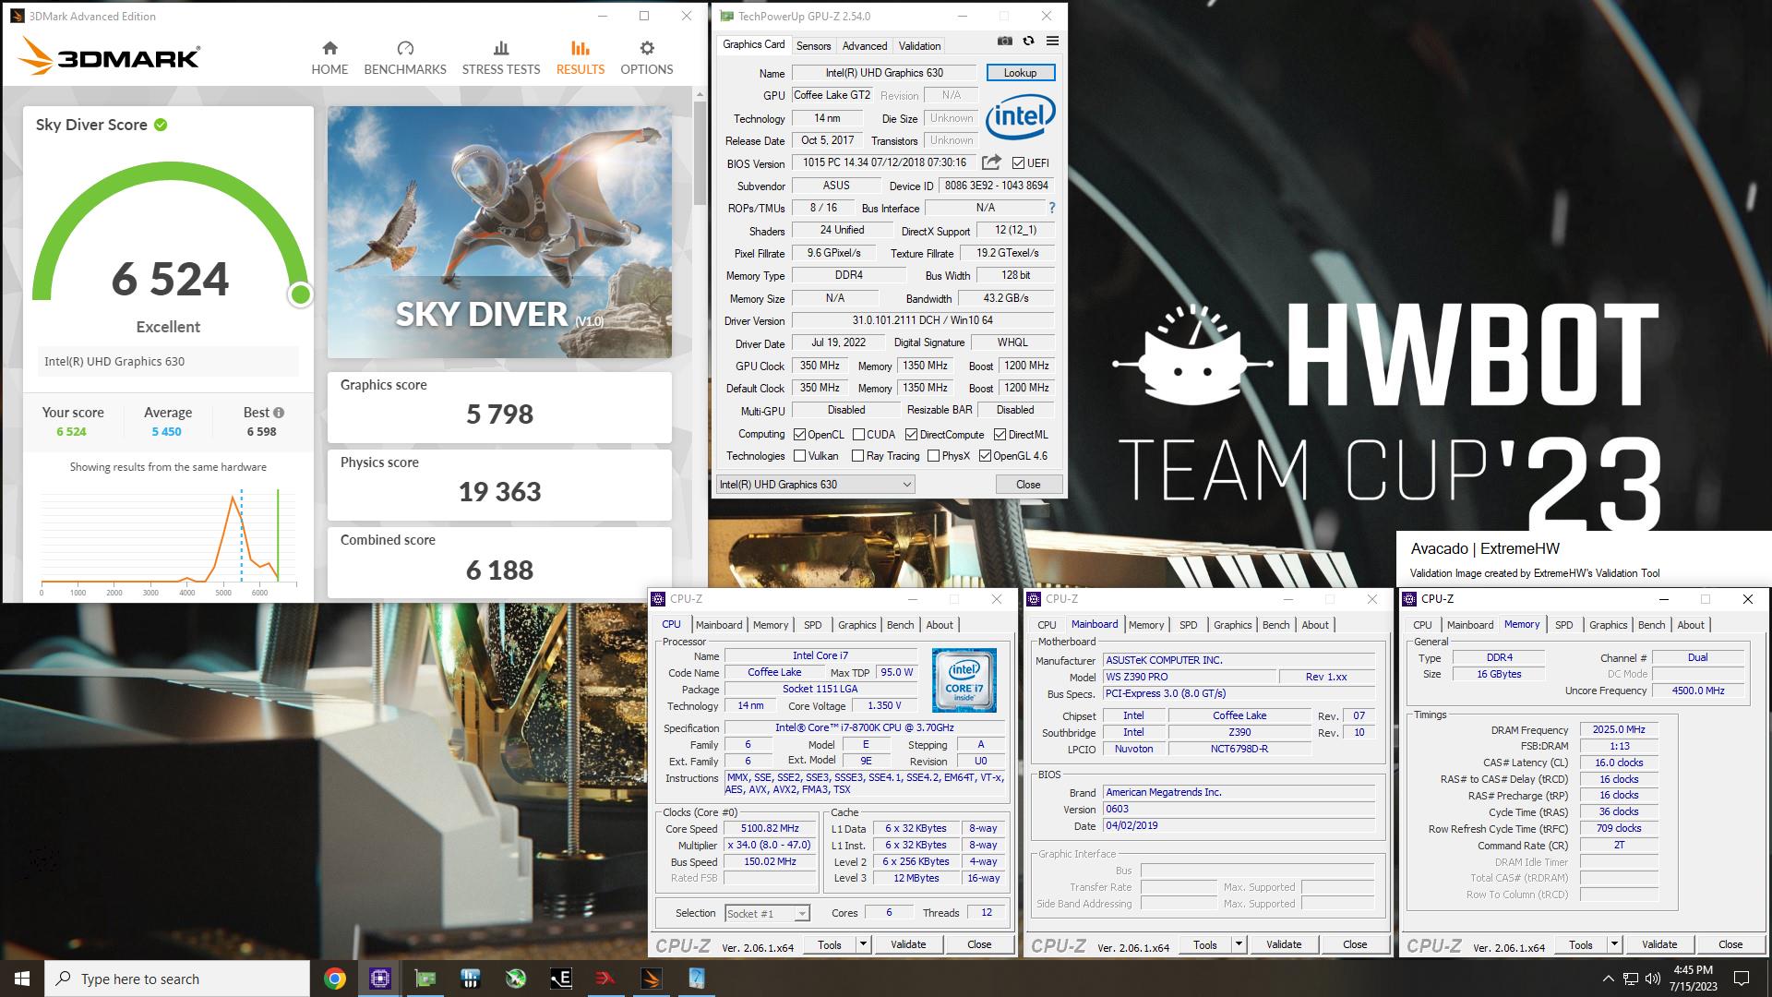The height and width of the screenshot is (997, 1772).
Task: Click red arrows taskbar icon
Action: 605,979
